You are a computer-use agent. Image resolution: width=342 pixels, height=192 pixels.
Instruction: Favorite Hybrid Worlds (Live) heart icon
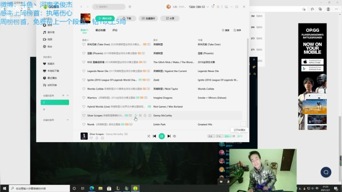pyautogui.click(x=84, y=106)
